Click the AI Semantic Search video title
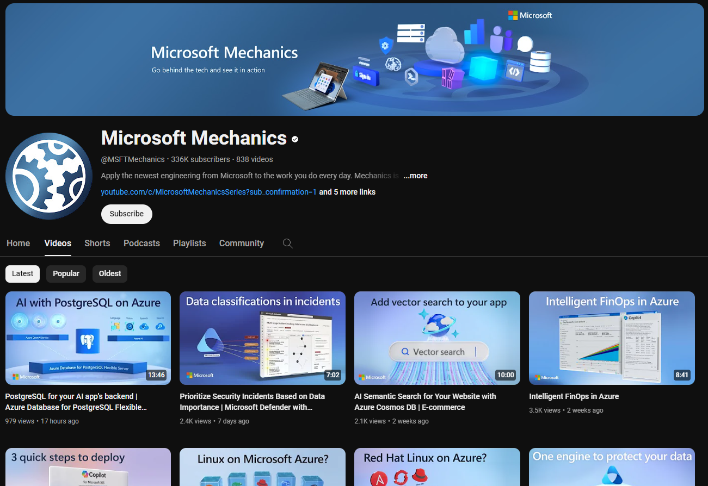This screenshot has height=486, width=708. click(425, 402)
